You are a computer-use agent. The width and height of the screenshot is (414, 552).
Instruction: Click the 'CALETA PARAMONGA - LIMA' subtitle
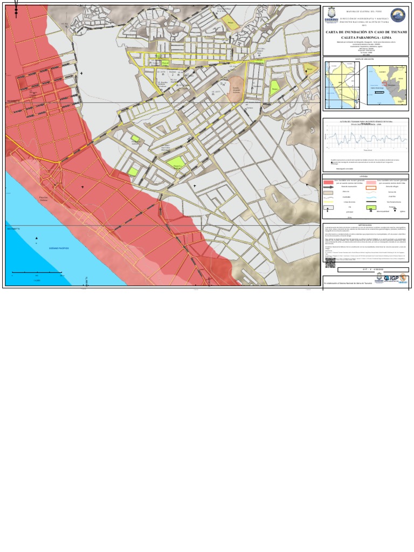click(366, 38)
